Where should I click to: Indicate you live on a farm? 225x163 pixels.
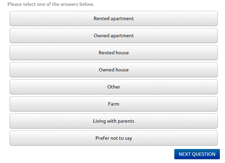point(114,104)
